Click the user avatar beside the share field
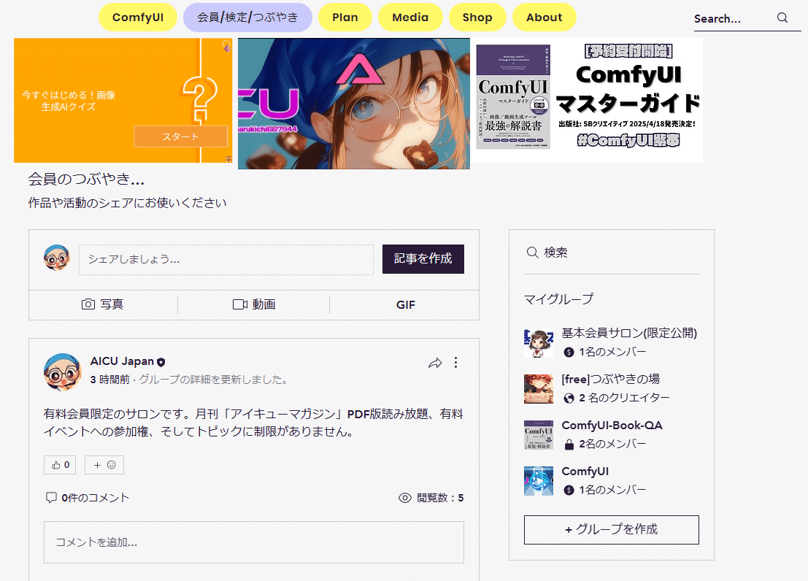Viewport: 808px width, 581px height. (x=57, y=258)
